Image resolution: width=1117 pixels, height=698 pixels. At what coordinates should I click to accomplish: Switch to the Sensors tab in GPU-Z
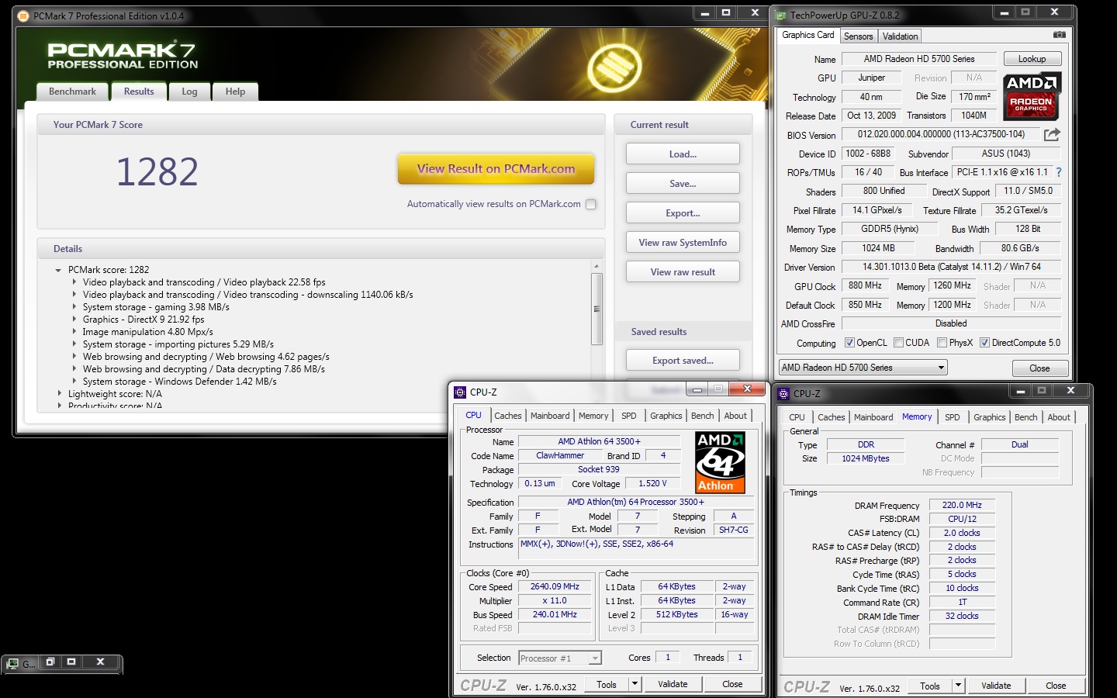858,36
